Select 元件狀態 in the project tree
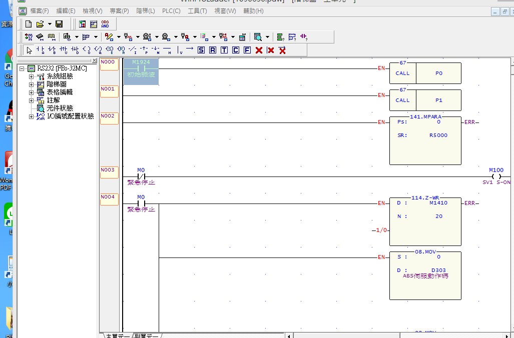The image size is (514, 338). (x=60, y=108)
